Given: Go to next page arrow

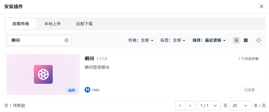Looking at the screenshot, I should [x=190, y=106].
